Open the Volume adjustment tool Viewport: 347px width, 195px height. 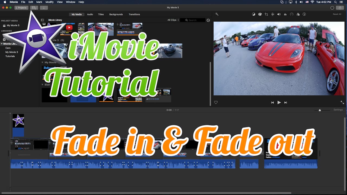click(x=279, y=14)
